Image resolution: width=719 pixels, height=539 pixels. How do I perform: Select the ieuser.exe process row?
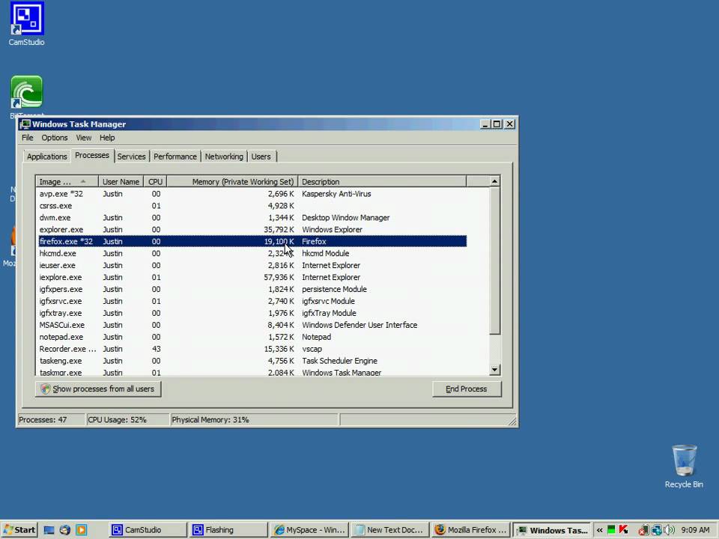tap(252, 265)
